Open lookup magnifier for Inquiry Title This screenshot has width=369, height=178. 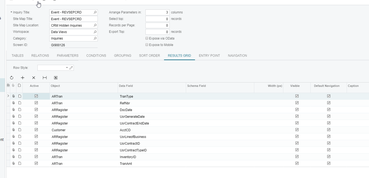95,12
